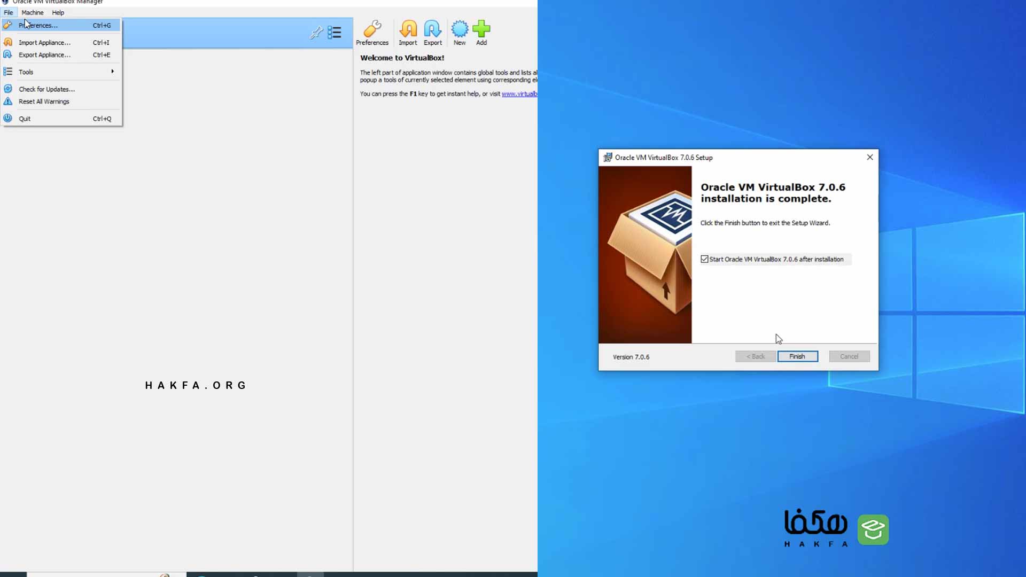The height and width of the screenshot is (577, 1026).
Task: Click Cancel in the Setup wizard
Action: pos(849,356)
